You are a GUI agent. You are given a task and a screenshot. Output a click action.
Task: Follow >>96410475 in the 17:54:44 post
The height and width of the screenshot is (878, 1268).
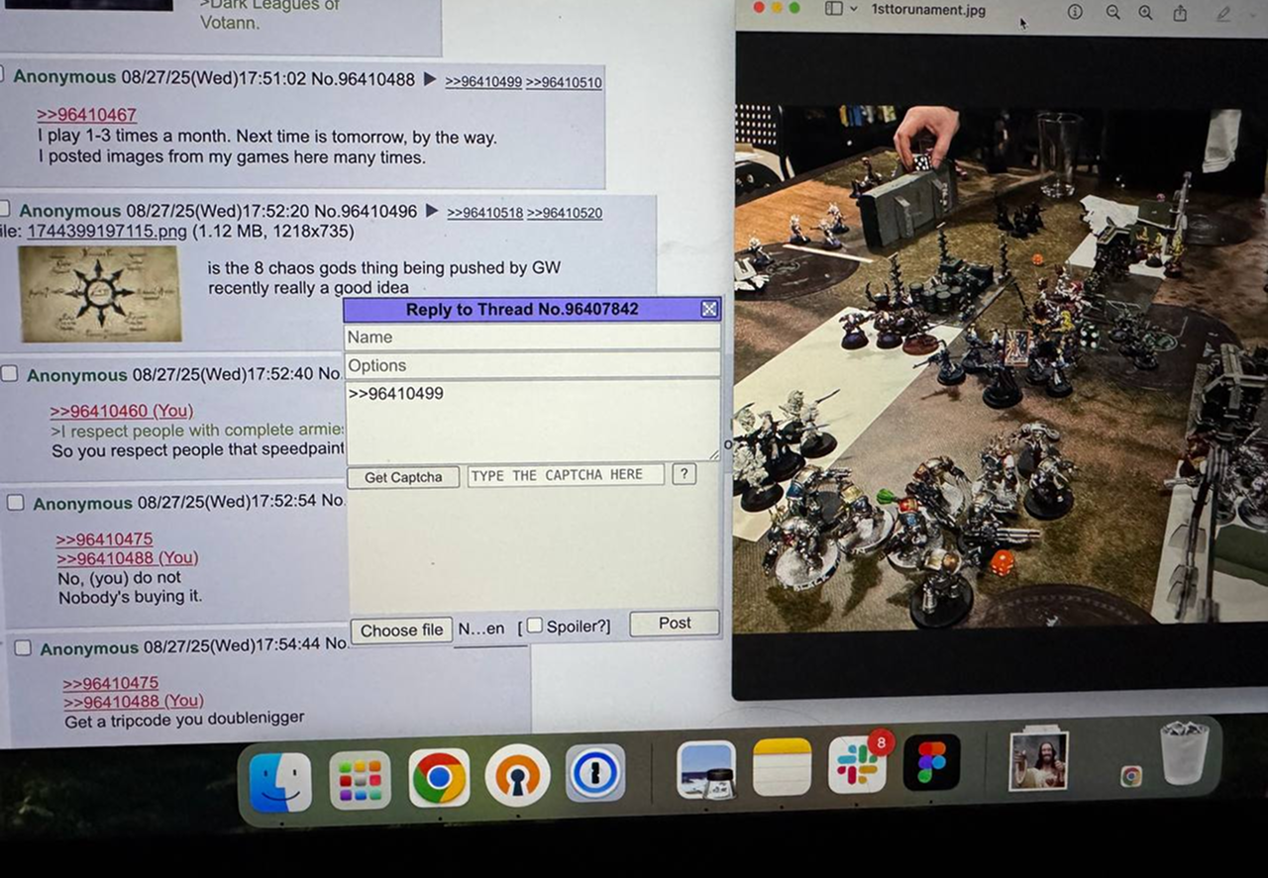111,683
